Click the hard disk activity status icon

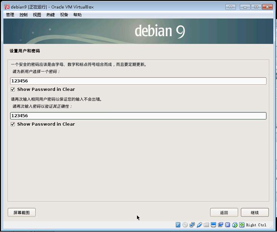(178, 225)
